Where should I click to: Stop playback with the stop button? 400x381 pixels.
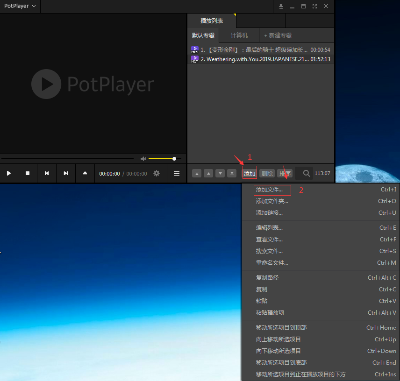[x=28, y=173]
